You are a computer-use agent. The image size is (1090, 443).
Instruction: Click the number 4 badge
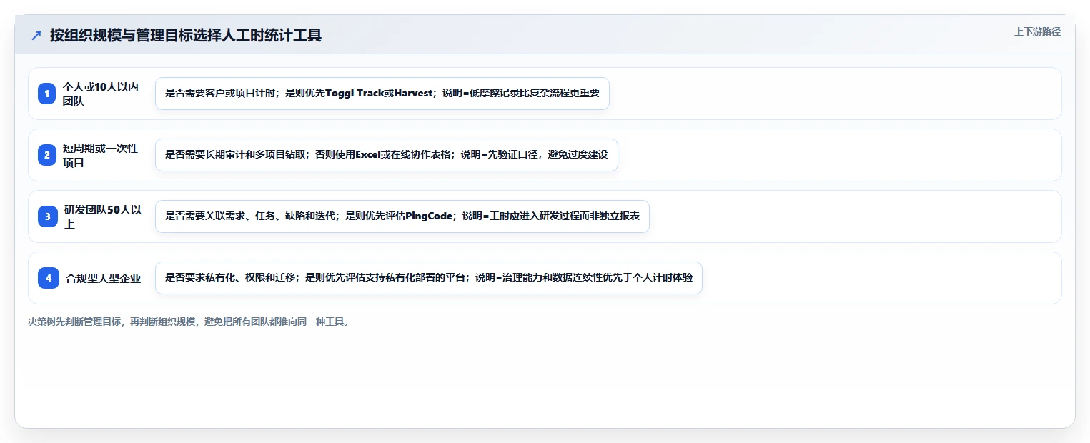[49, 278]
